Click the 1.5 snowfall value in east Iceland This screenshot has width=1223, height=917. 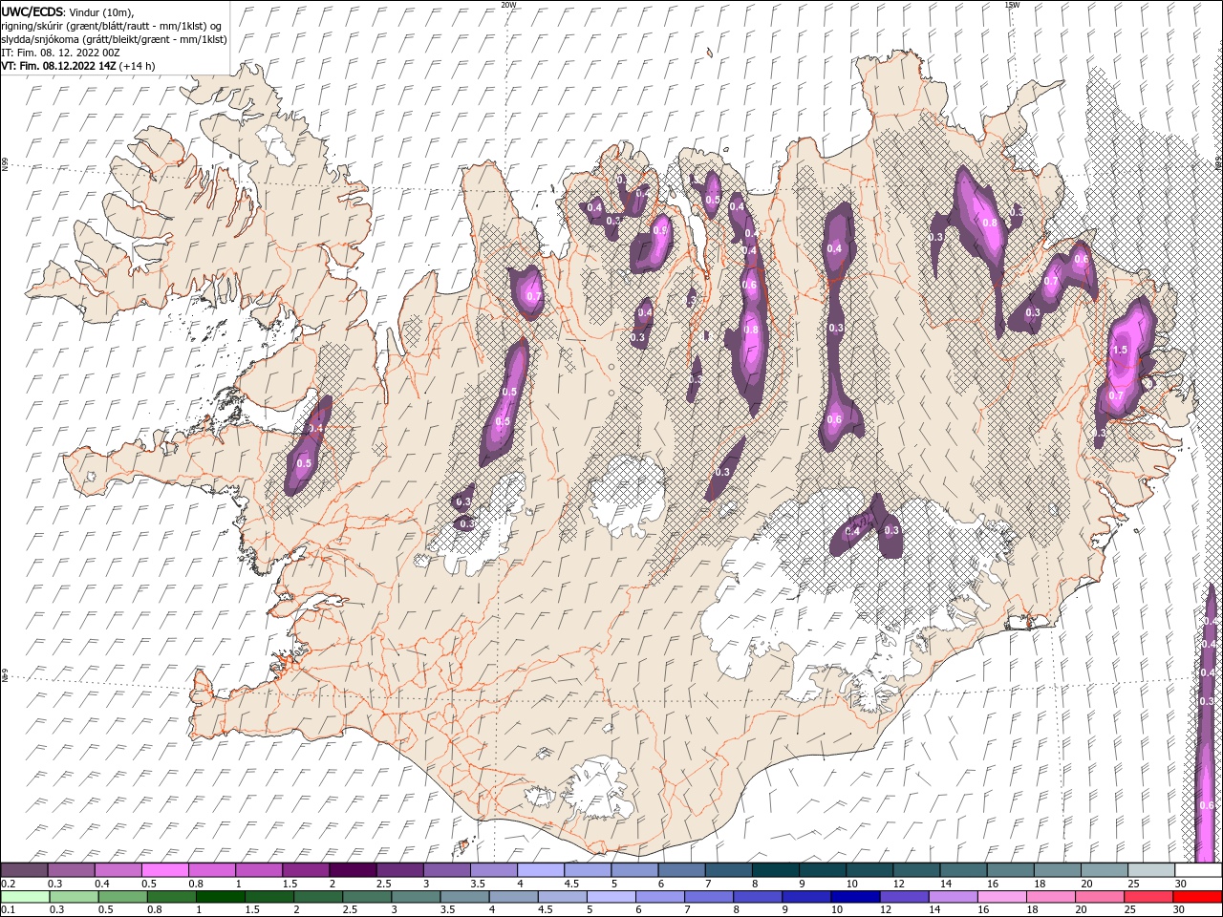pos(1121,351)
